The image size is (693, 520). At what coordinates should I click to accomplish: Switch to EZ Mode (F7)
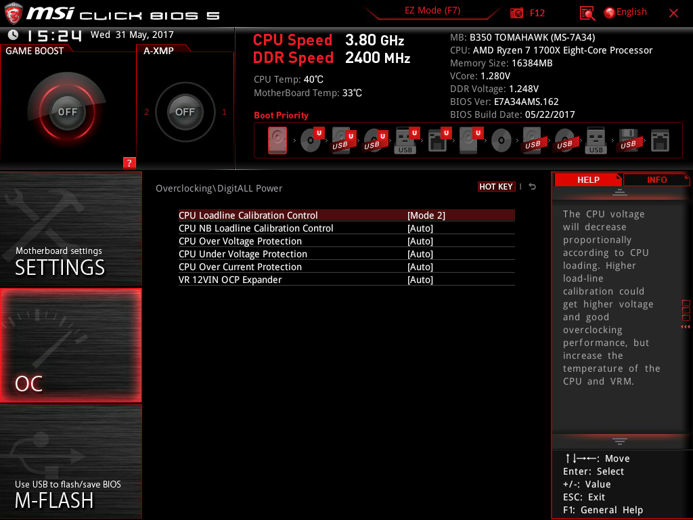click(x=432, y=11)
